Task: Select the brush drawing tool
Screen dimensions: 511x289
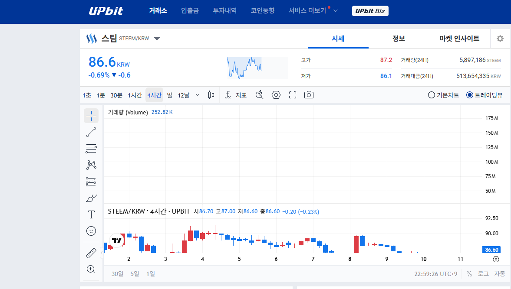Action: click(91, 198)
